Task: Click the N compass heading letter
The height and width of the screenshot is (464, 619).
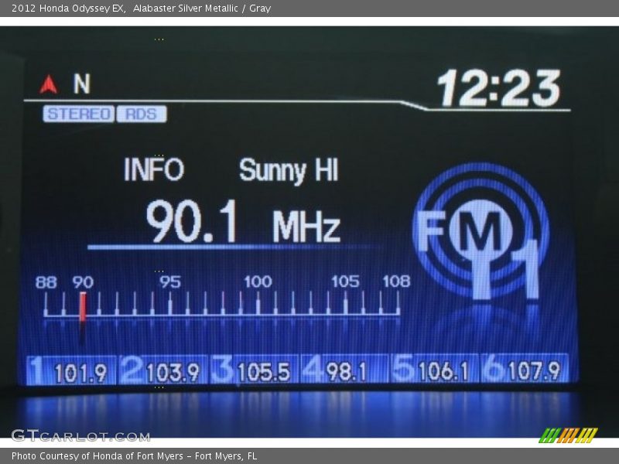Action: (82, 84)
